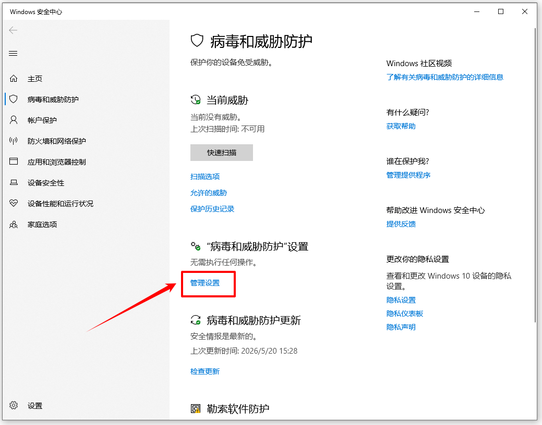Click the heart icon for 设备性能和运行状况
This screenshot has width=542, height=425.
14,203
